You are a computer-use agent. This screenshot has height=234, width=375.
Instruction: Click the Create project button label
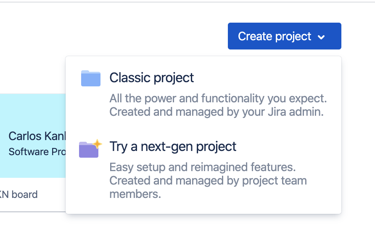[274, 36]
